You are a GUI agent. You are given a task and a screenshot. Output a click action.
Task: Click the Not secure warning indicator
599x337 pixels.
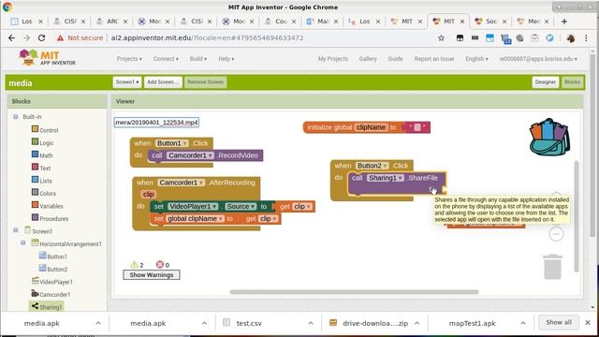point(80,37)
